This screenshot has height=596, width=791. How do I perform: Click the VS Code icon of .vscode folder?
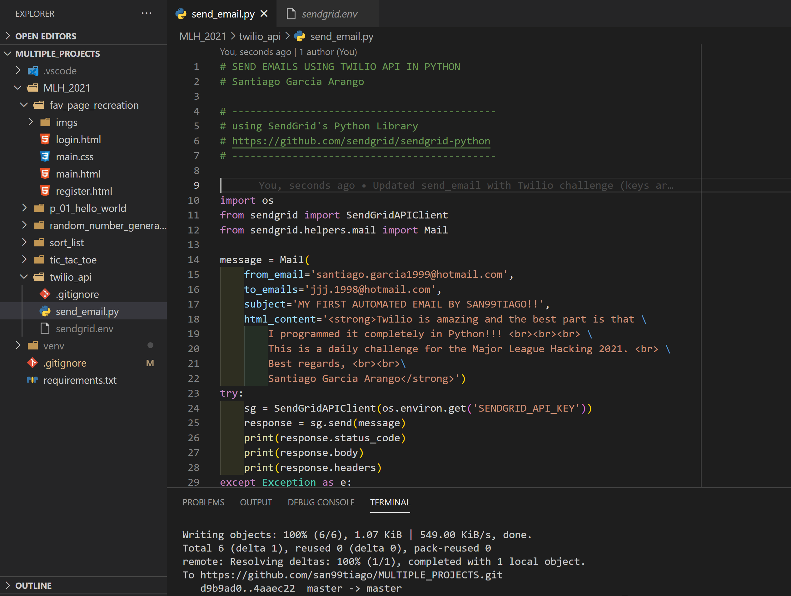(x=32, y=70)
